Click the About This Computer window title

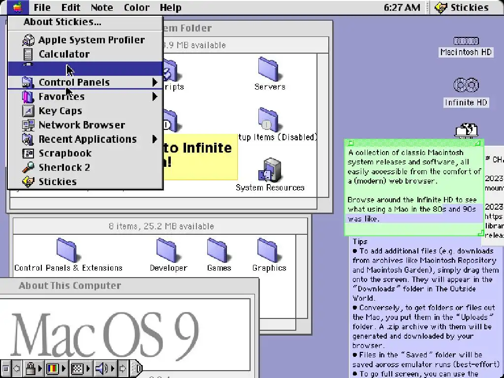(x=70, y=285)
